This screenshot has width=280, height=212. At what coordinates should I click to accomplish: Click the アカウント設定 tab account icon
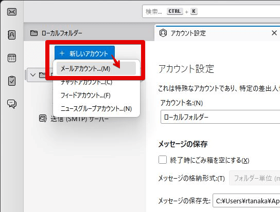click(x=163, y=33)
